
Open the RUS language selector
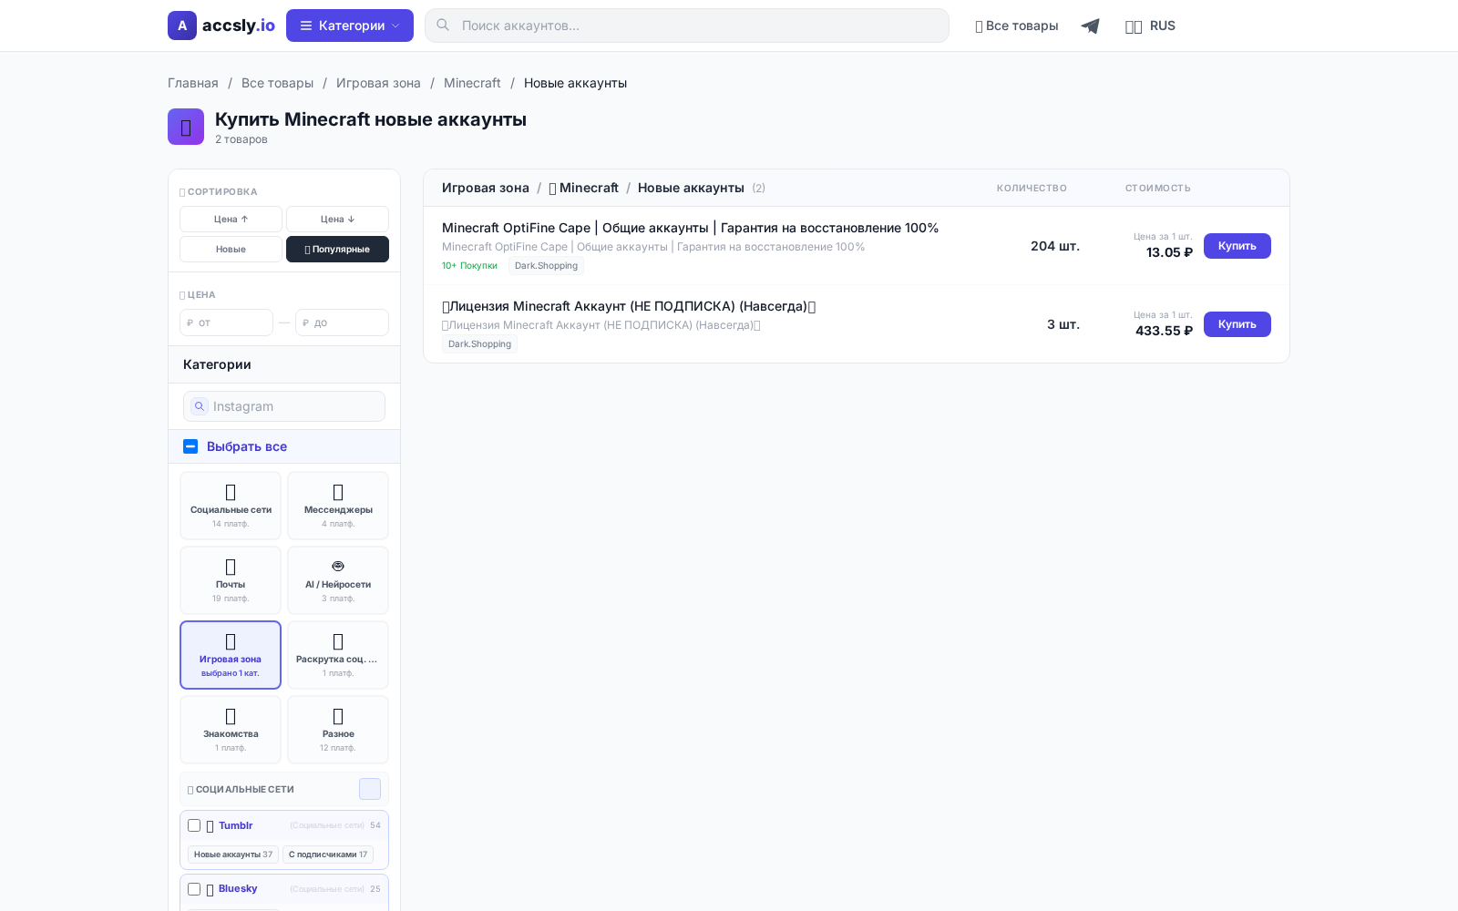point(1150,26)
